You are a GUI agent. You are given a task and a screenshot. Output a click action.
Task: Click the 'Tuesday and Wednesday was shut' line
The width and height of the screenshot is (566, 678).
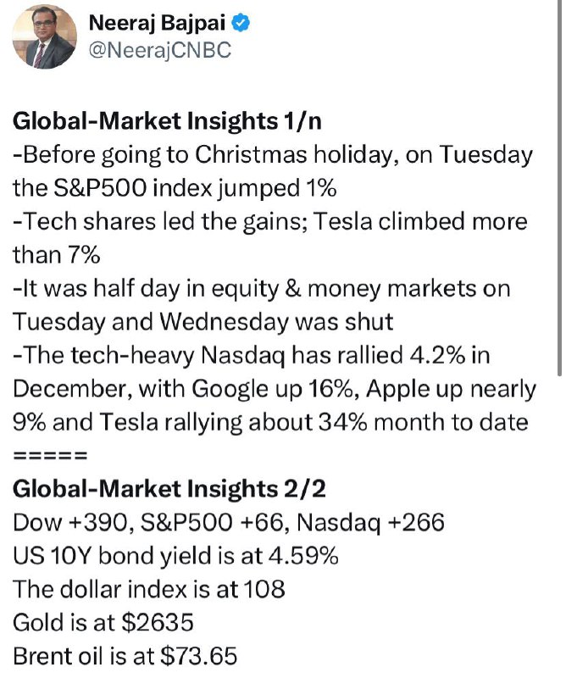point(203,322)
